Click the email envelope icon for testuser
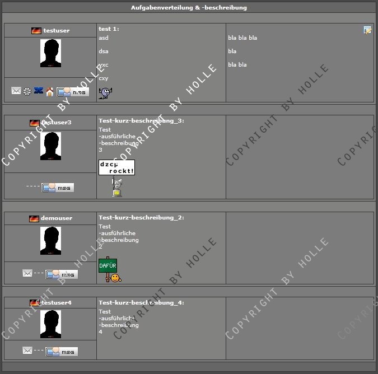 point(16,91)
